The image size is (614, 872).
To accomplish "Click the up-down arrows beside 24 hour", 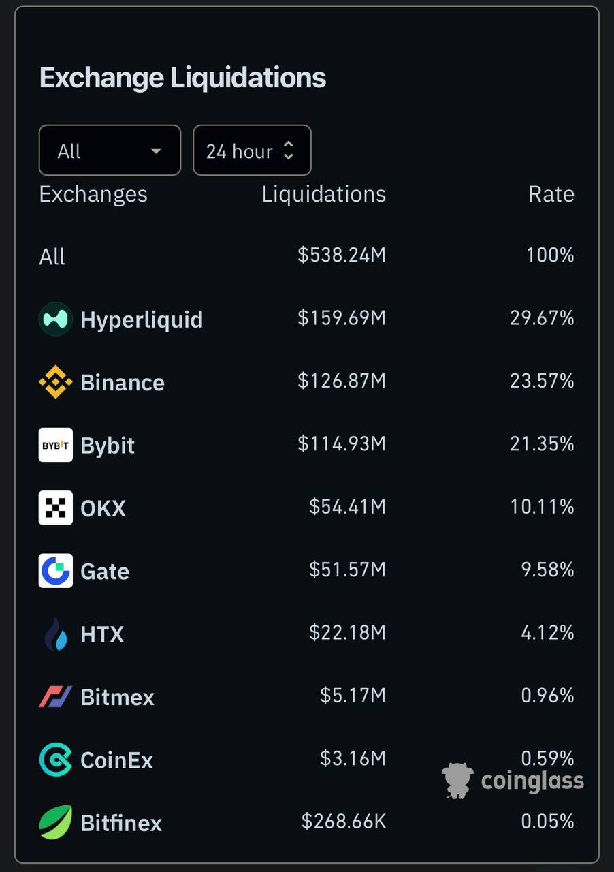I will 289,151.
